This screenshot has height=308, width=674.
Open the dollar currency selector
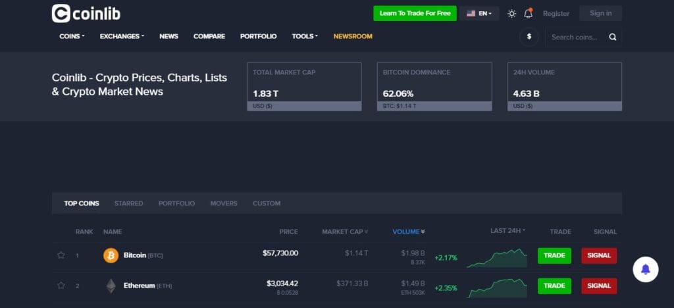pos(529,37)
